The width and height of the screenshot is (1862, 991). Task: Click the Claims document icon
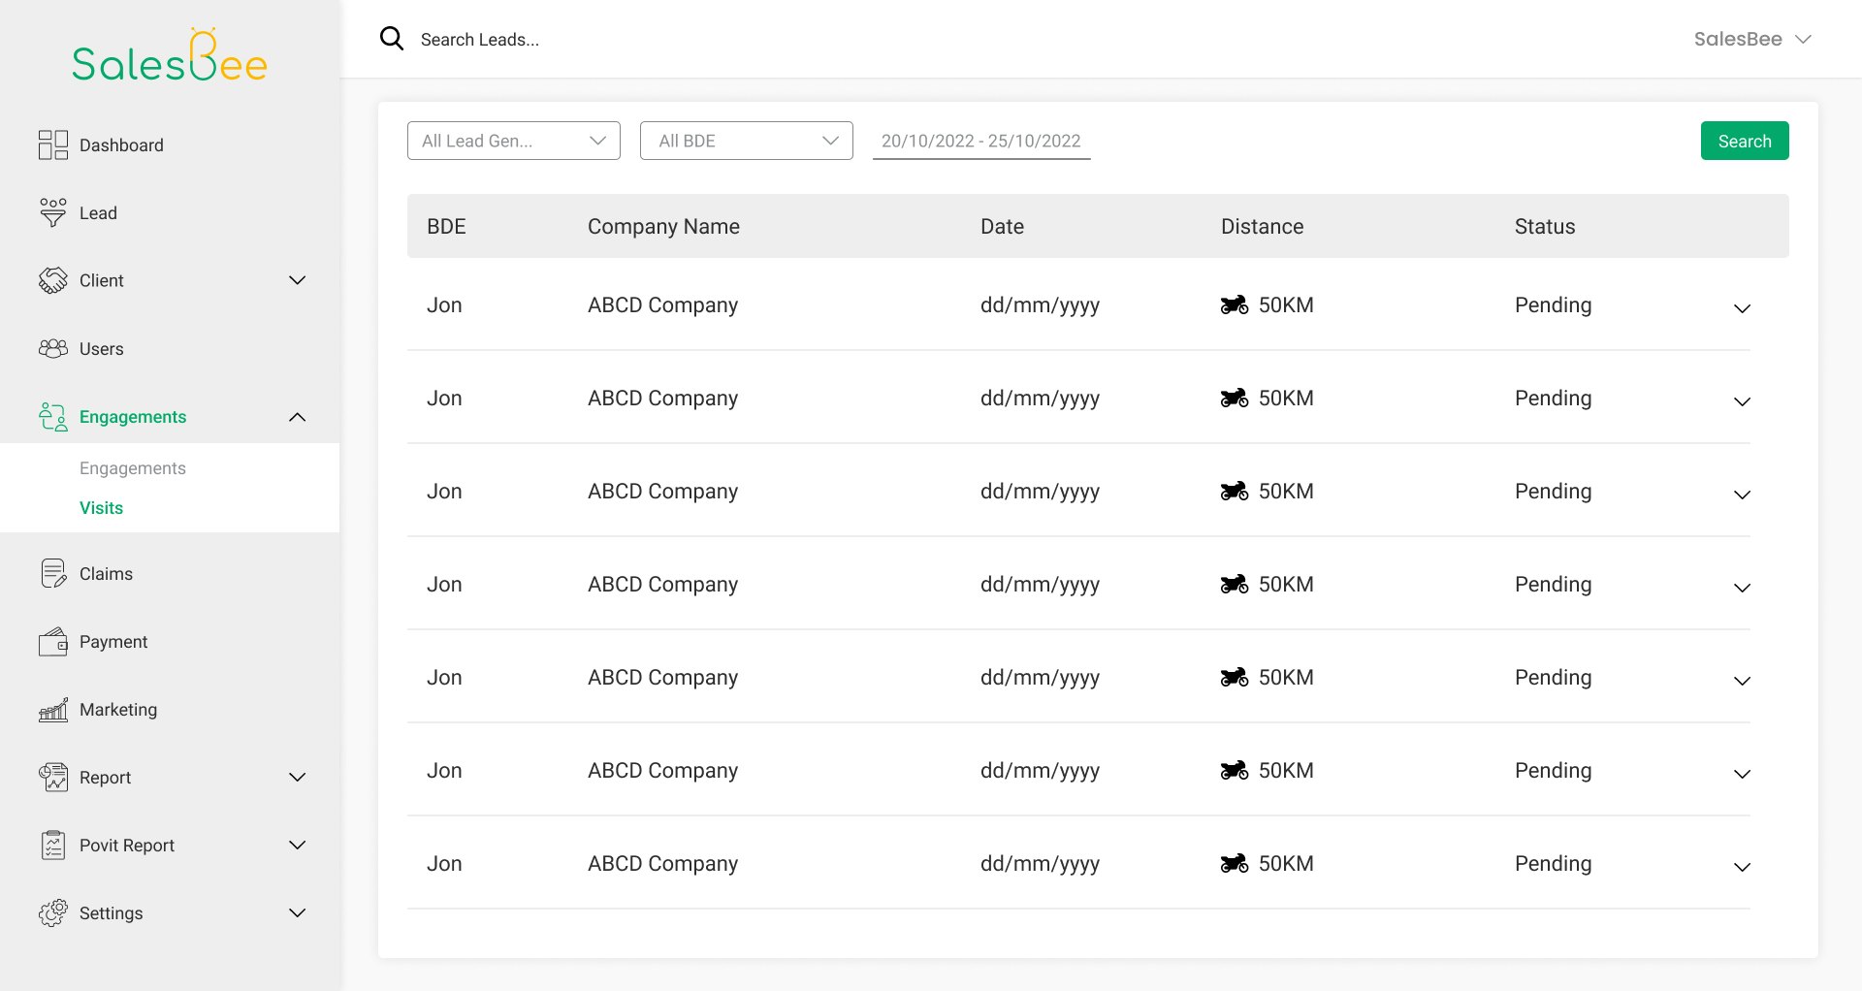pos(53,573)
